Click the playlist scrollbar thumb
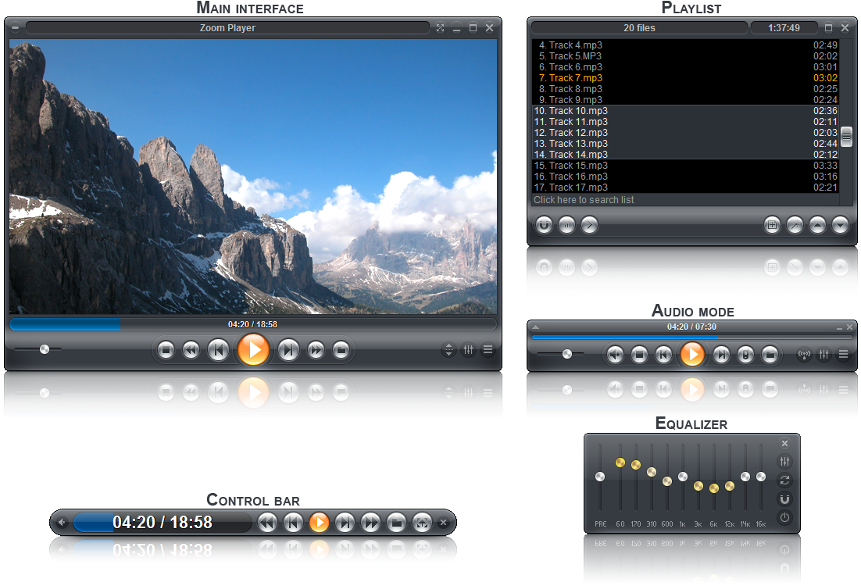The image size is (861, 586). pos(846,136)
